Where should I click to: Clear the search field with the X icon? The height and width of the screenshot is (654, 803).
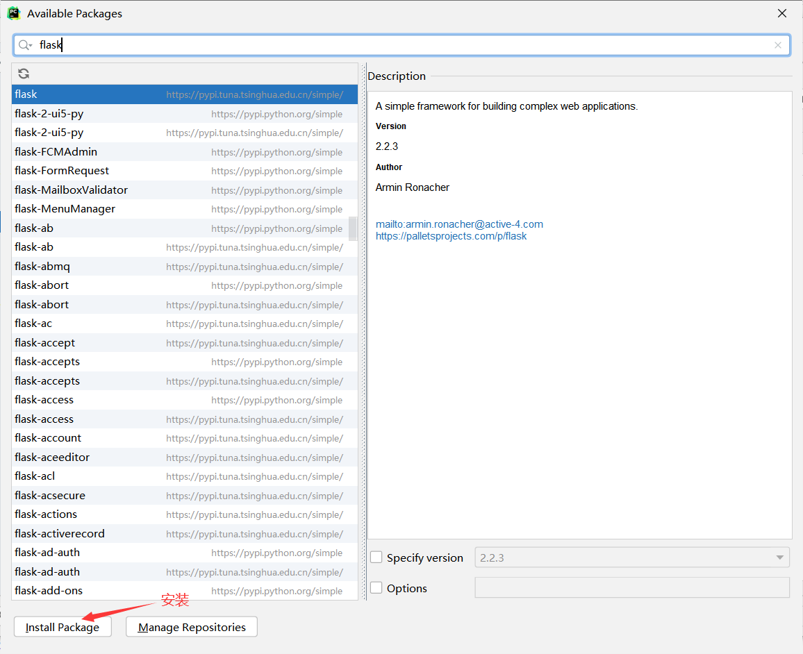[x=778, y=45]
